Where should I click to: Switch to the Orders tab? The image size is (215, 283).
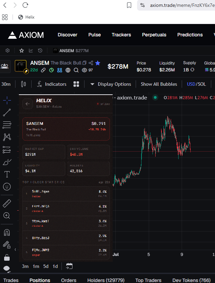point(69,280)
